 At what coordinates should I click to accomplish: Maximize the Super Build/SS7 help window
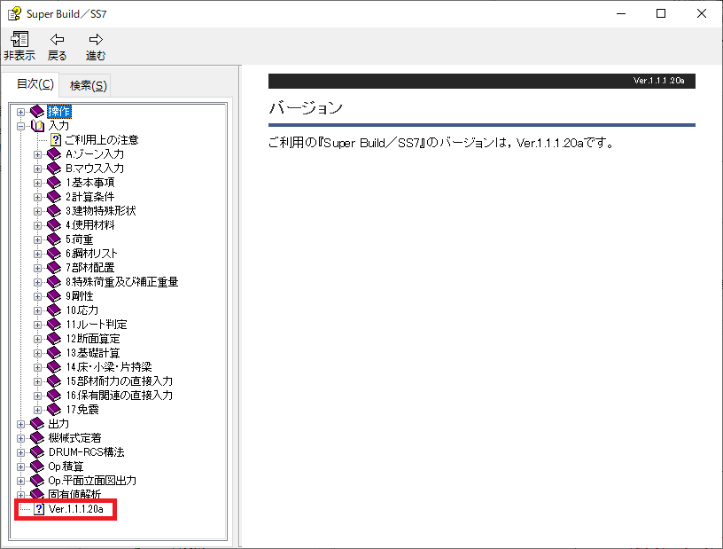pos(661,13)
